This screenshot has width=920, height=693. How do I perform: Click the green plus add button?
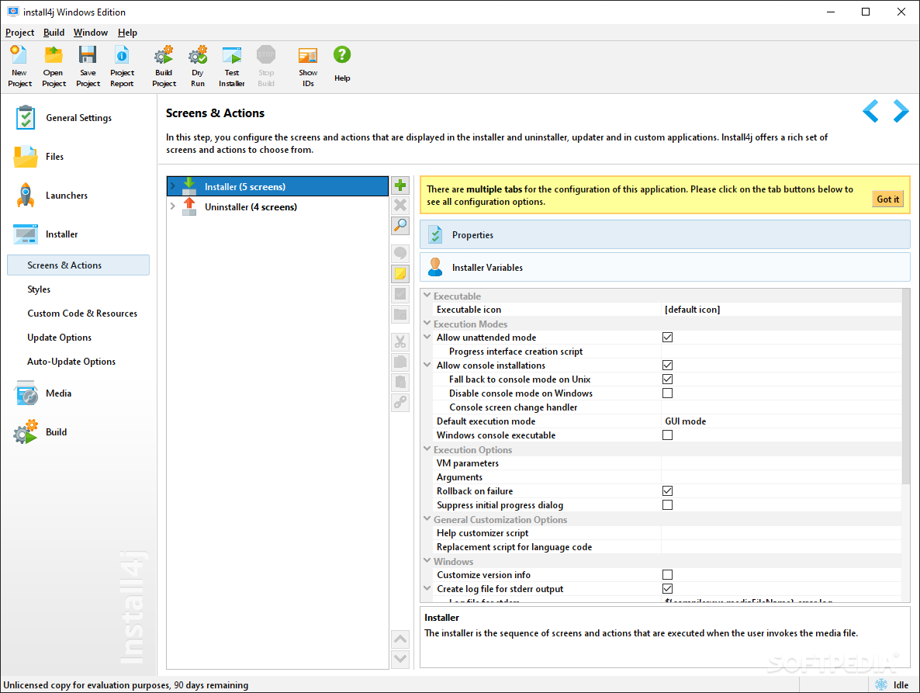(x=400, y=185)
